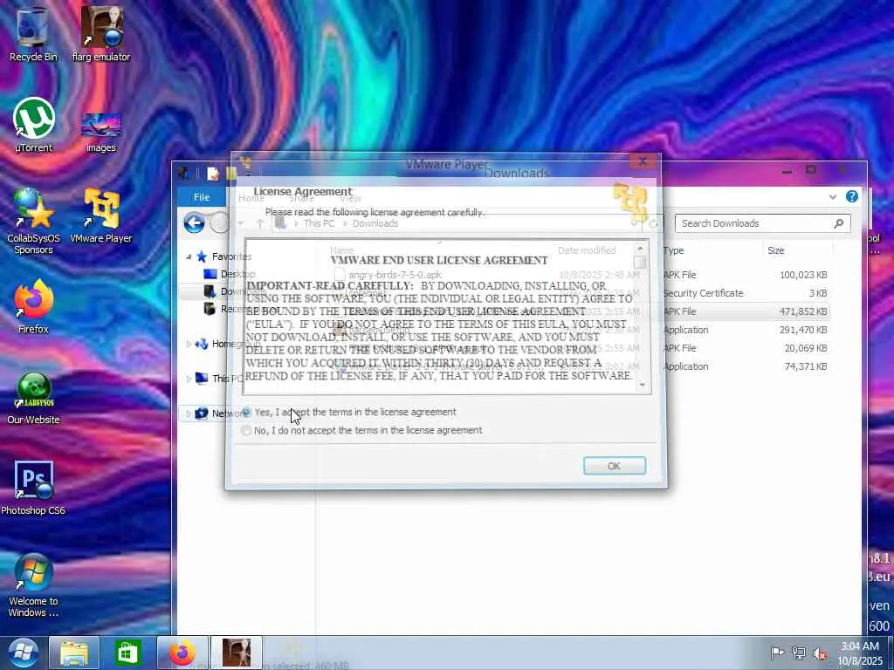
Task: Click the Our Website desktop icon
Action: pyautogui.click(x=33, y=398)
